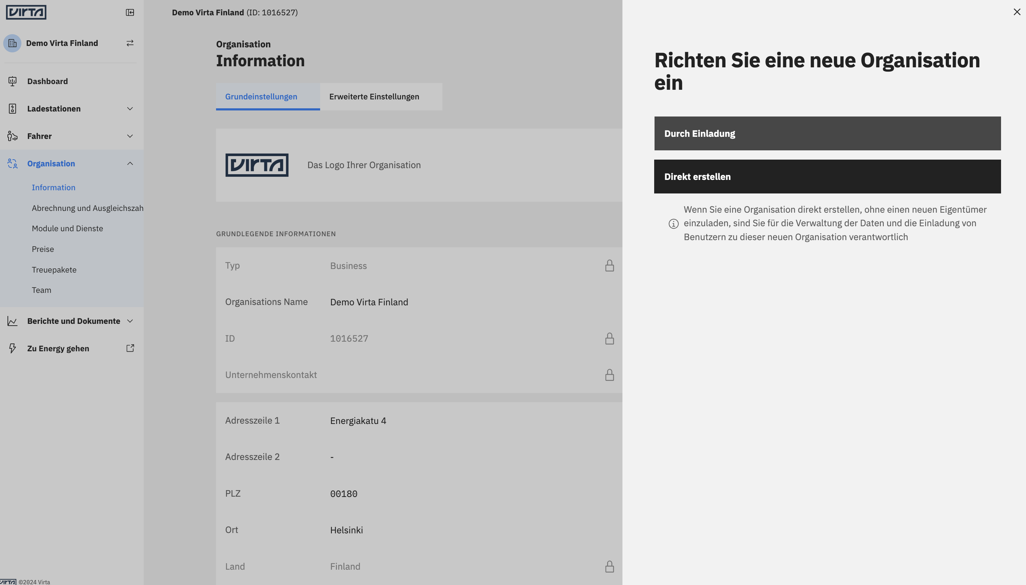The height and width of the screenshot is (585, 1026).
Task: Click the external link icon beside Zu Energy gehen
Action: [x=130, y=348]
